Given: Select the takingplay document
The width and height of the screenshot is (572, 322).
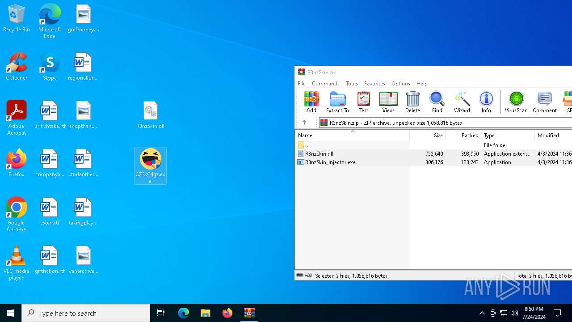Looking at the screenshot, I should pyautogui.click(x=83, y=212).
